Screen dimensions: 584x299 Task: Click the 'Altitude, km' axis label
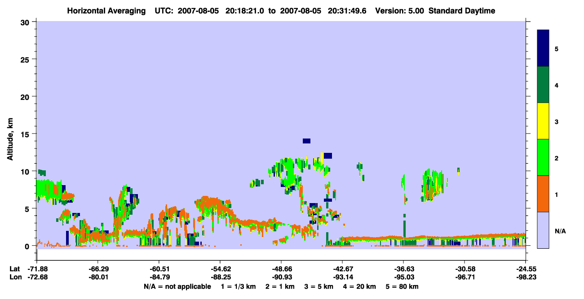point(10,138)
